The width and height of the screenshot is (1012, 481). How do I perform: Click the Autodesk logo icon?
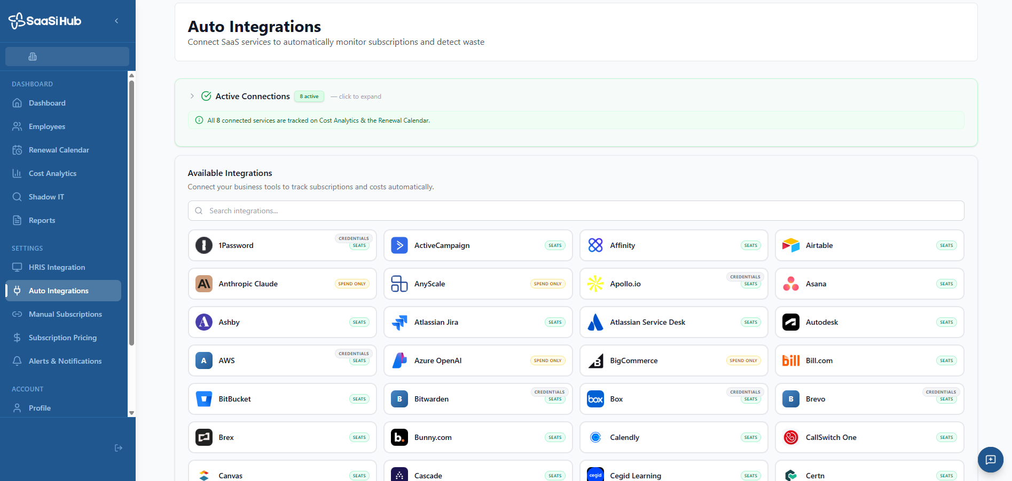tap(791, 322)
